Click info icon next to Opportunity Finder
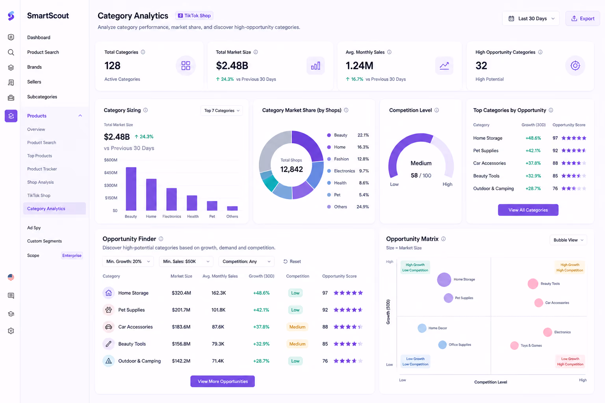 click(x=161, y=239)
